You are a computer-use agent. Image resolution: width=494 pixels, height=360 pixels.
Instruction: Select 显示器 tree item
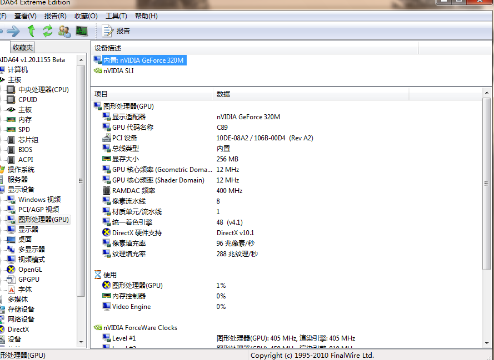(x=28, y=230)
